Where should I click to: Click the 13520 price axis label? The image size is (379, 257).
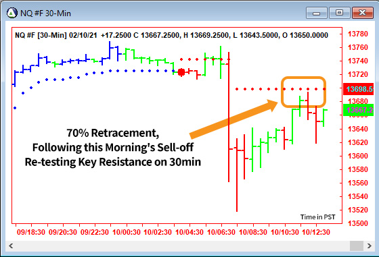[x=358, y=210]
